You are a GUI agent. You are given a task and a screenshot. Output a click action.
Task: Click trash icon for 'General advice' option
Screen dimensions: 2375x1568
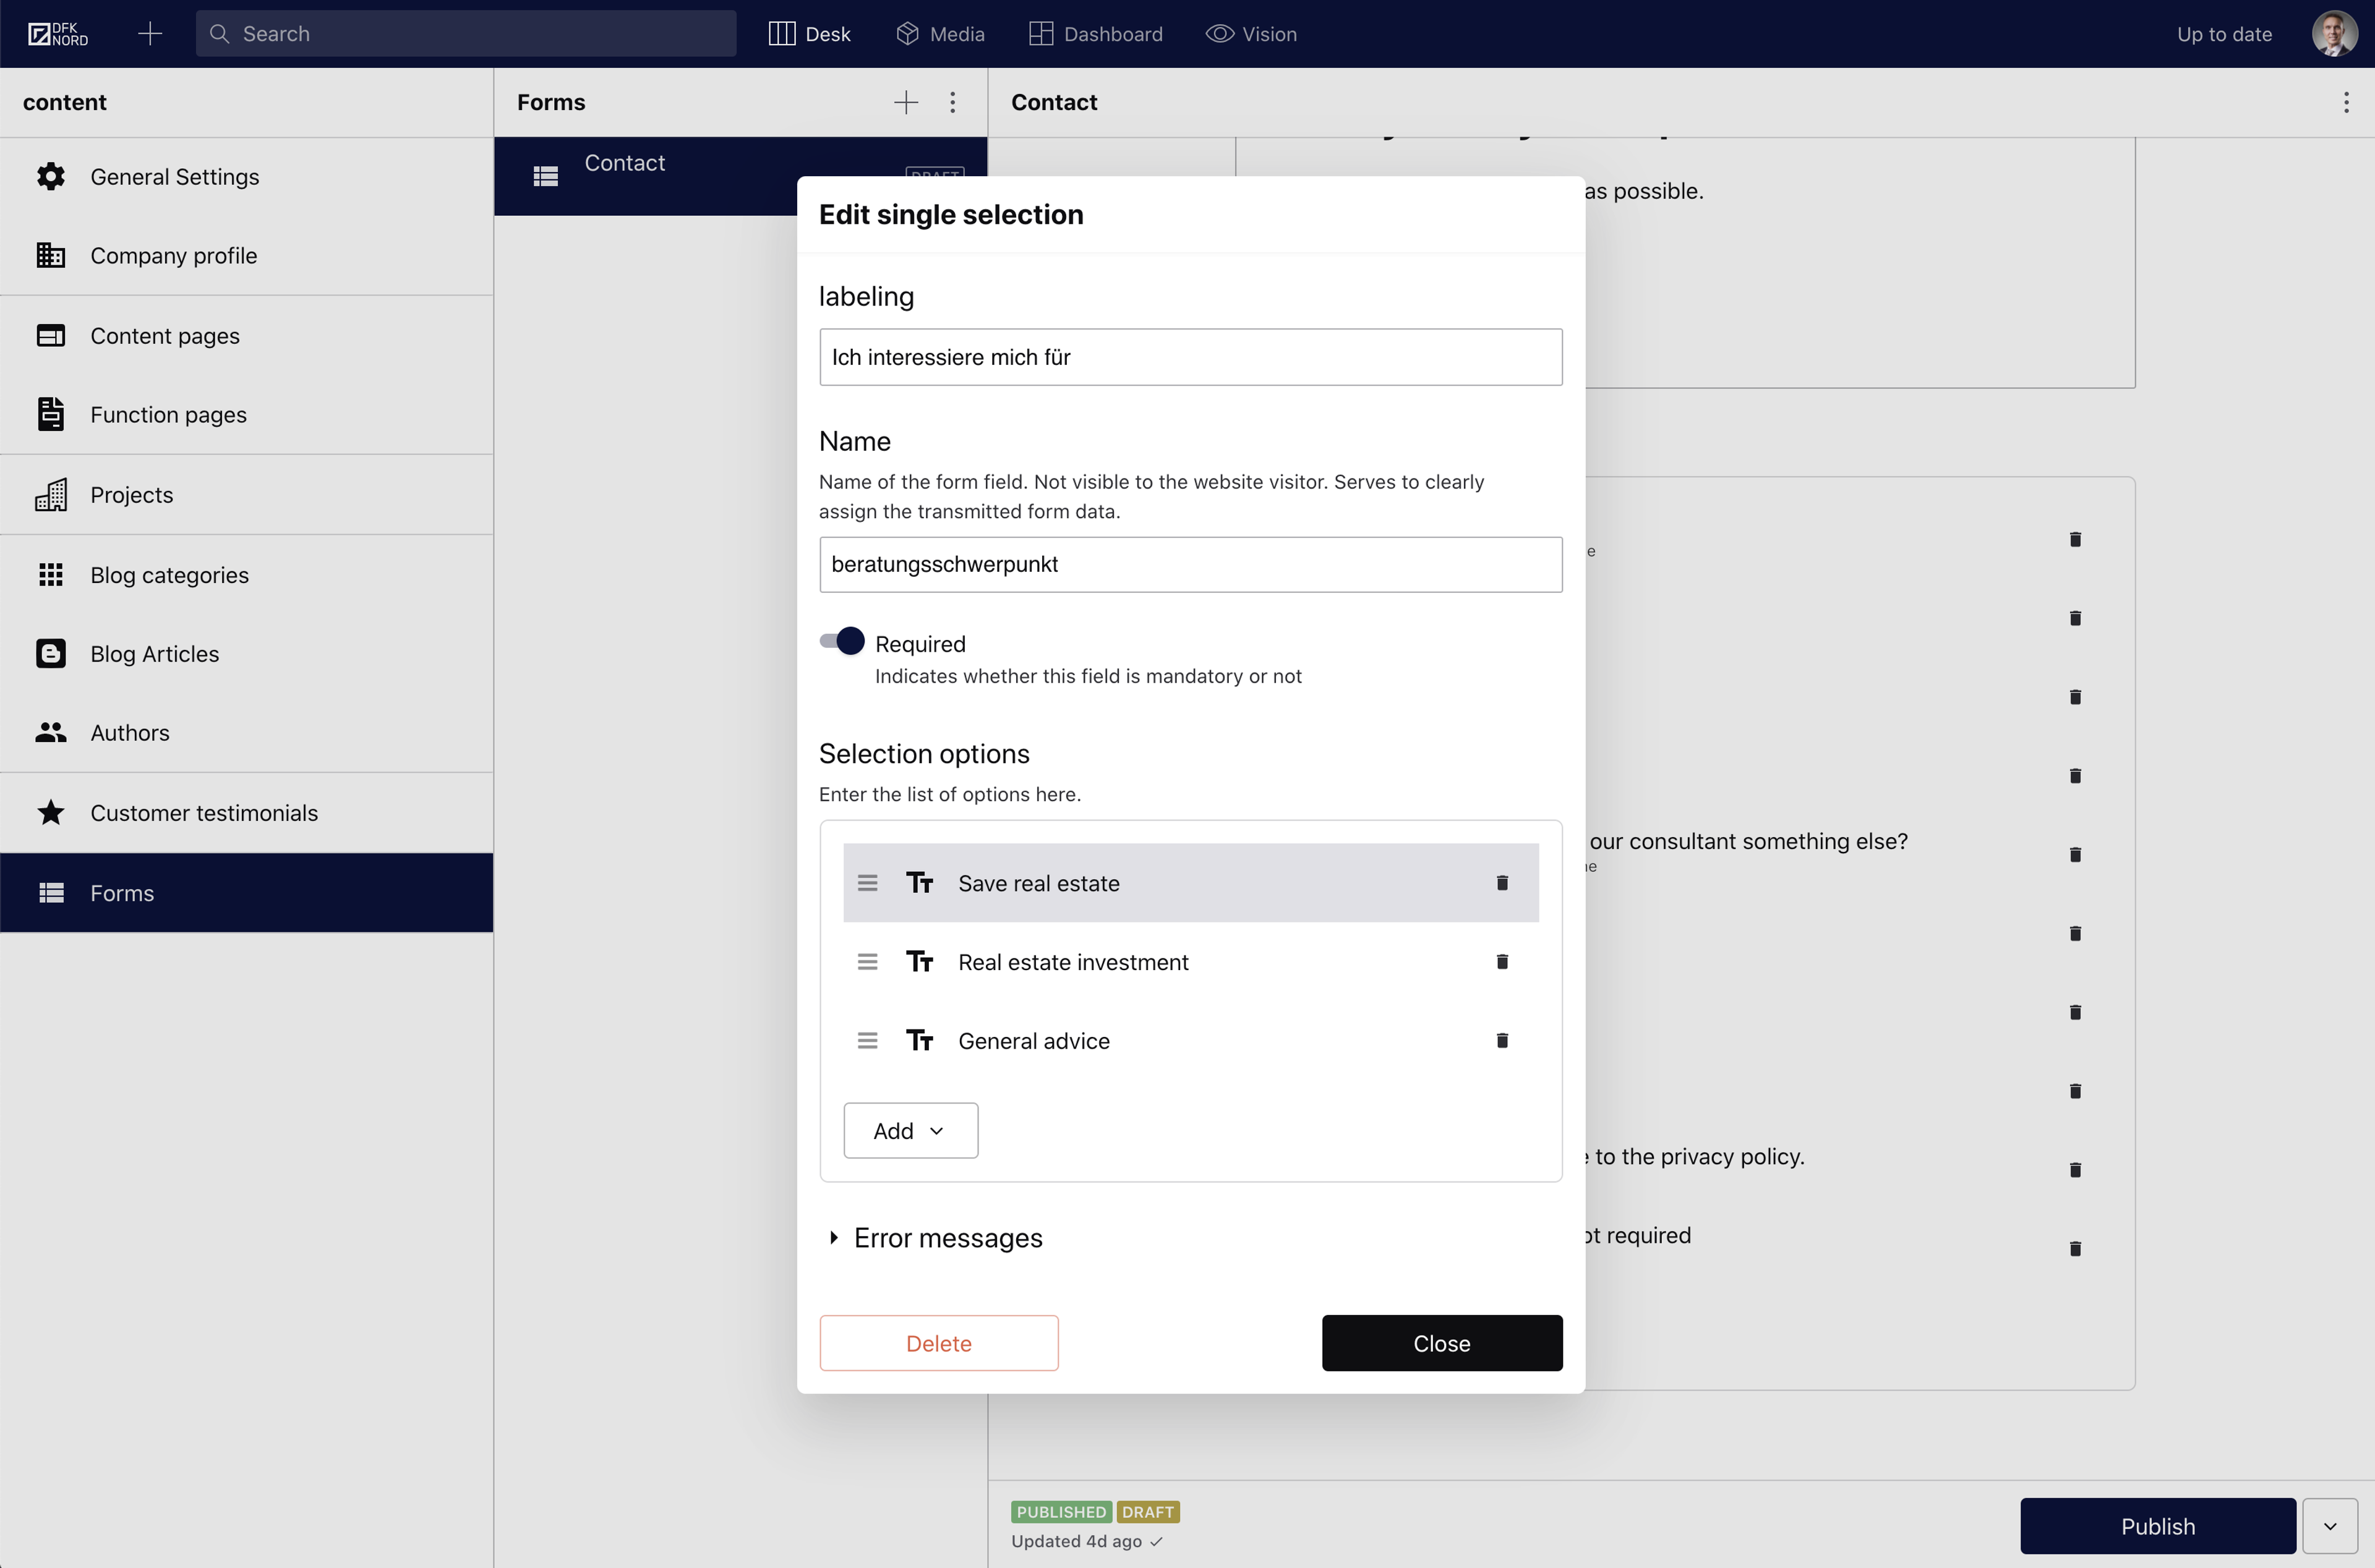pyautogui.click(x=1501, y=1041)
